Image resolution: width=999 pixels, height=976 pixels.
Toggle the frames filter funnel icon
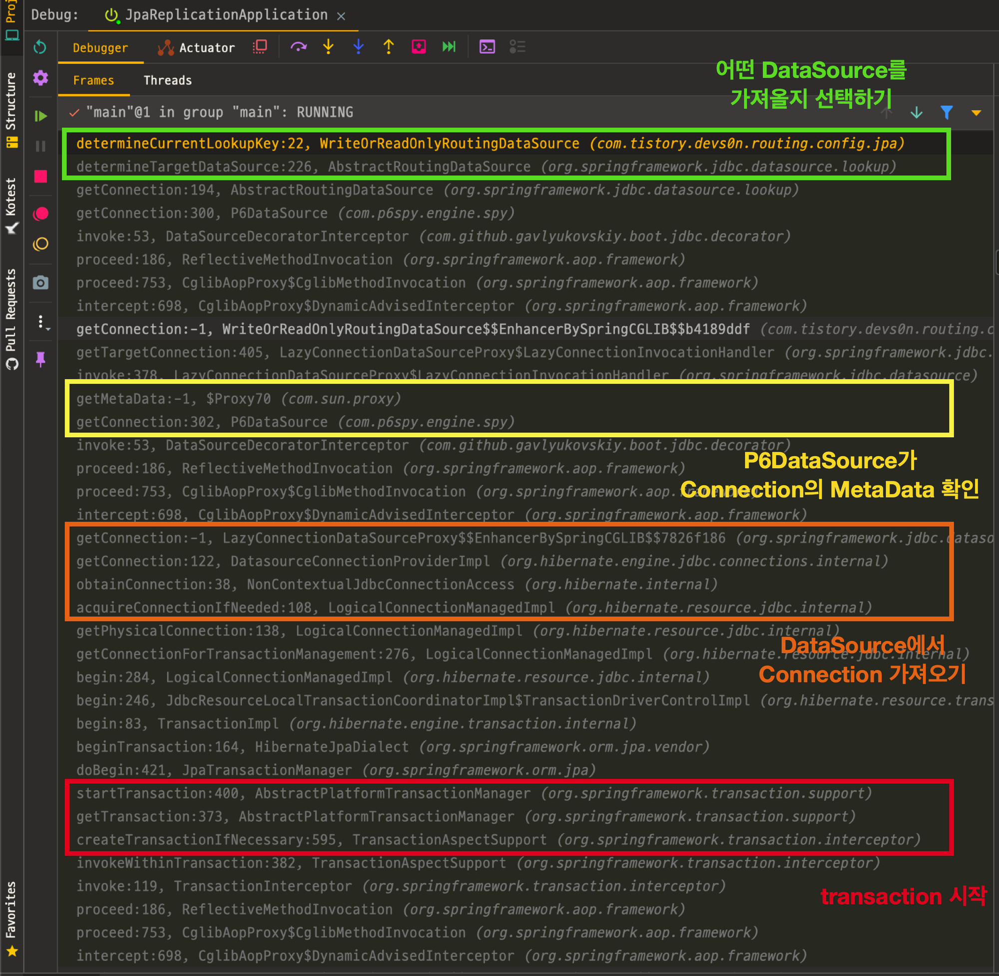coord(946,112)
